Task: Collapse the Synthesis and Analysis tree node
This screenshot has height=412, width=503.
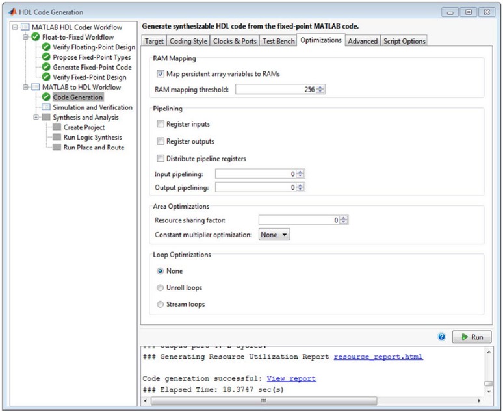Action: tap(36, 117)
